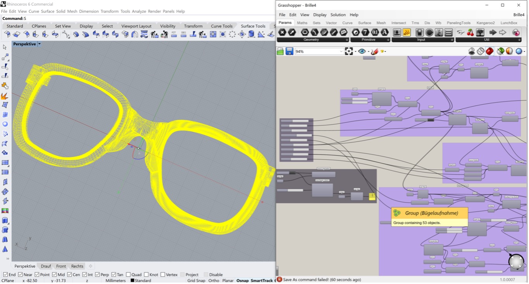The width and height of the screenshot is (529, 284).
Task: Select the cherry icon in Util panel
Action: coord(470,32)
